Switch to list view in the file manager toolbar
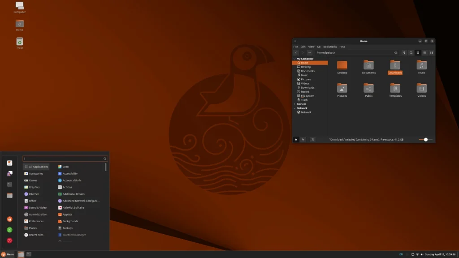The image size is (459, 258). [x=424, y=52]
